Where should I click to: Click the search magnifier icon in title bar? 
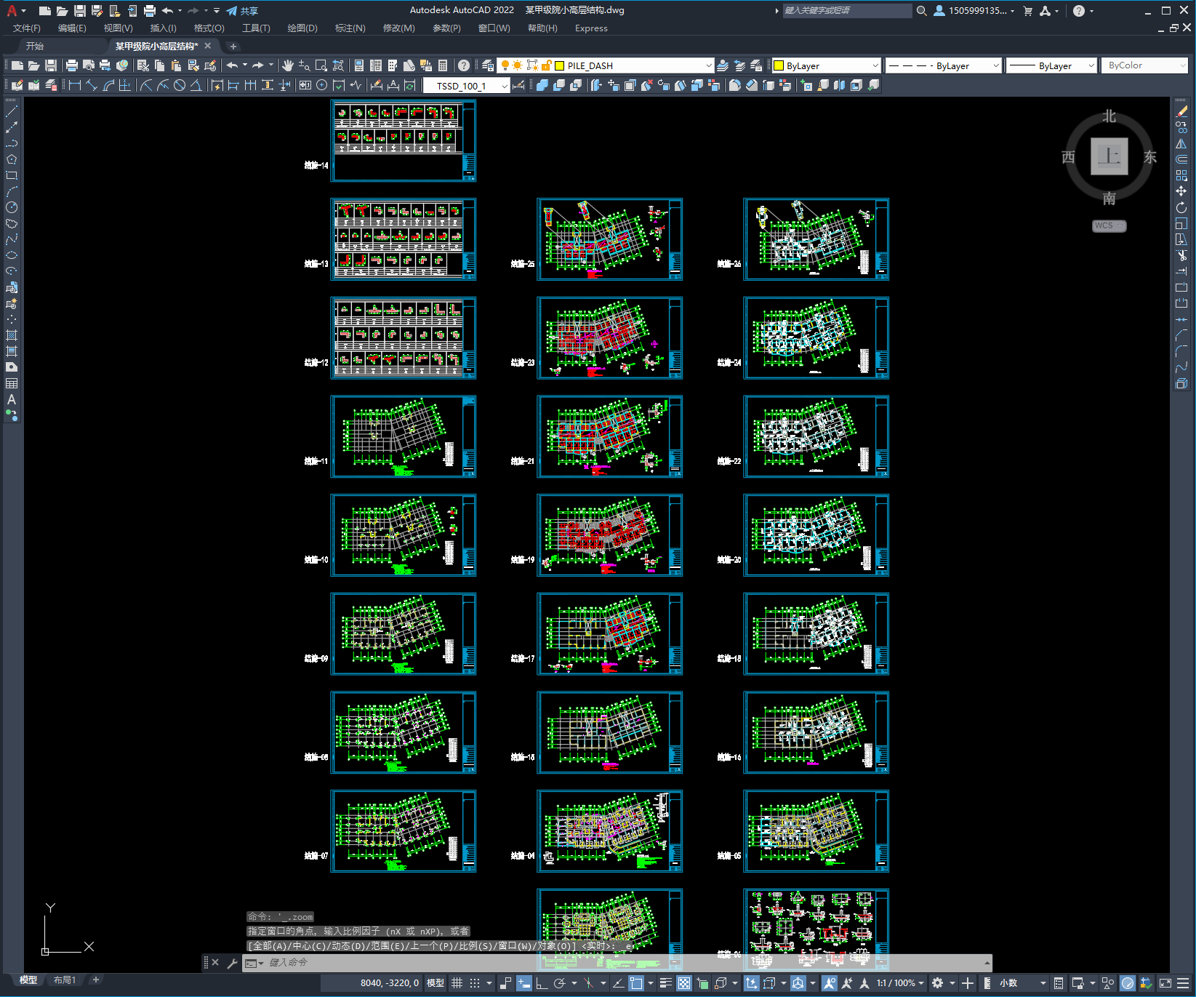click(922, 11)
